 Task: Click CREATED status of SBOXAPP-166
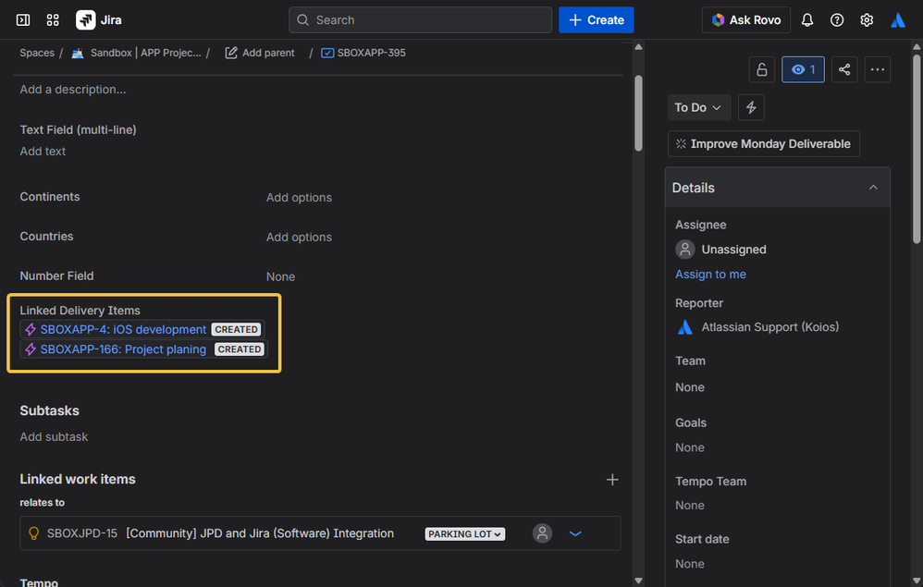(x=240, y=349)
